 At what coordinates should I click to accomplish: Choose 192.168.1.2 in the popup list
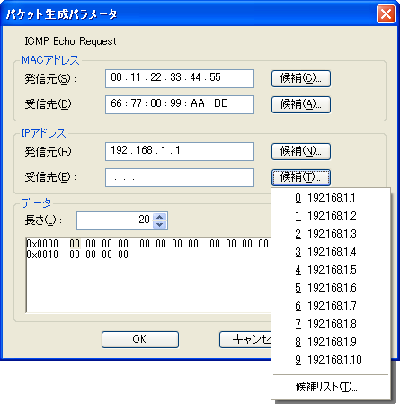[331, 216]
